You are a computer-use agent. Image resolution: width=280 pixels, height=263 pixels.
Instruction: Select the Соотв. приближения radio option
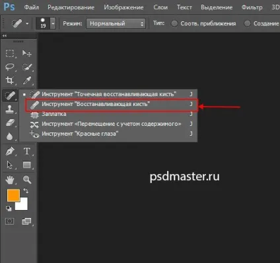click(x=174, y=23)
